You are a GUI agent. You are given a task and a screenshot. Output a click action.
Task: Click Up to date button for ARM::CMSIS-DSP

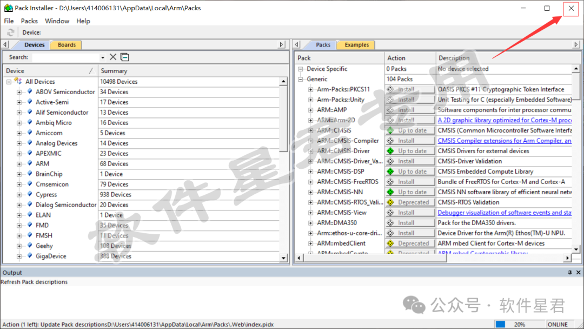coord(410,172)
